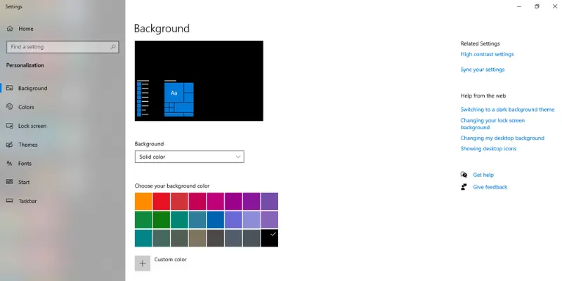Open Changing my desktop background link
562x281 pixels.
pyautogui.click(x=502, y=138)
